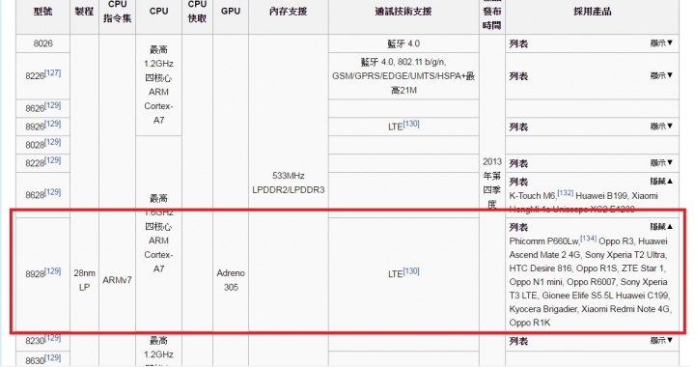Open reference [134] after Phicomm P660Lw
Viewport: 695px width, 367px height.
click(x=588, y=239)
